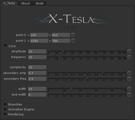Click animation curve icon beside width slider
135x120 pixels.
(x=130, y=89)
